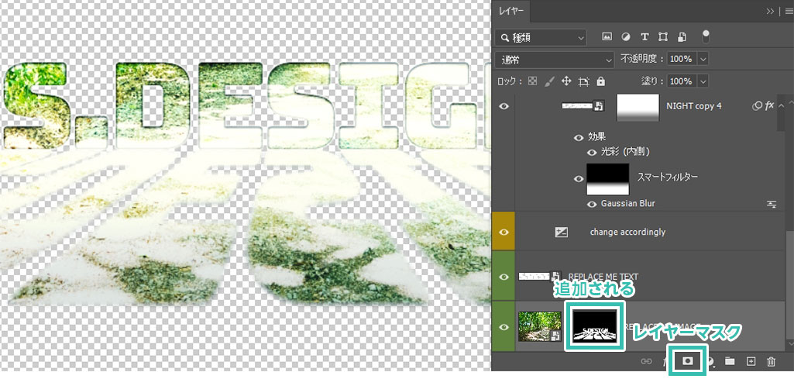Click the lock all padlock icon
Screen dimensions: 794x379
click(x=600, y=81)
